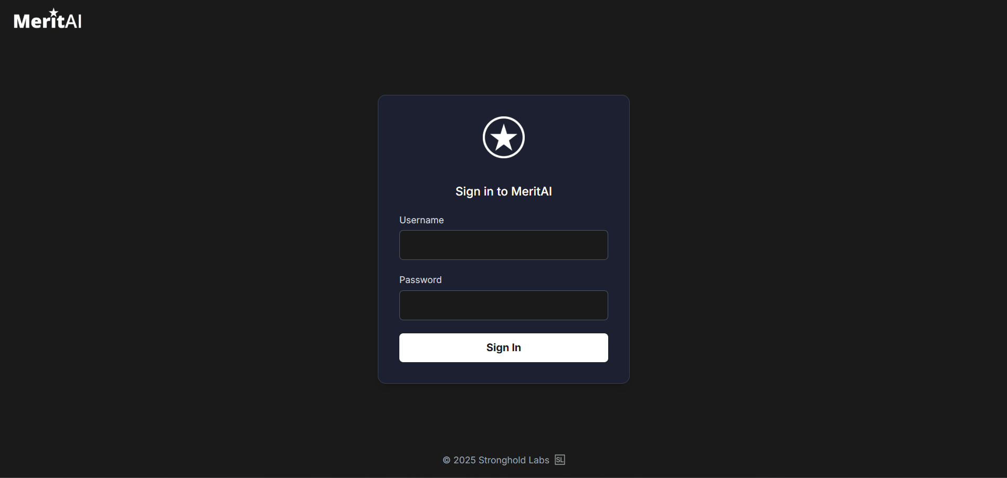The width and height of the screenshot is (1007, 478).
Task: Click the SL badge icon in the footer
Action: (x=560, y=460)
